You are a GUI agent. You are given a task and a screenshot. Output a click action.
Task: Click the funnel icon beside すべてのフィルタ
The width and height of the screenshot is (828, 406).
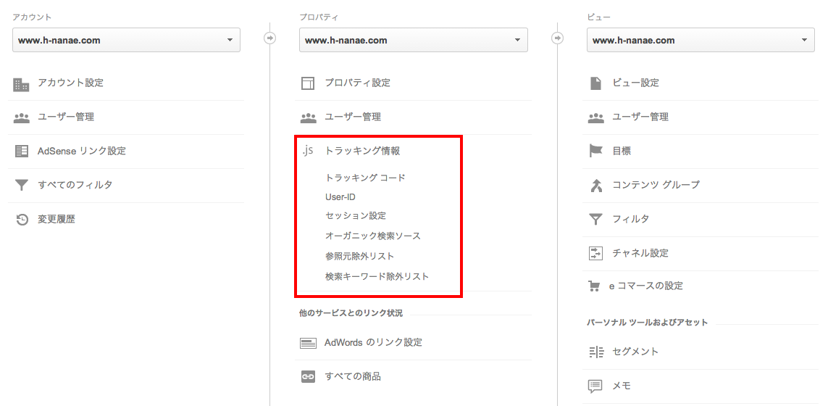pos(21,185)
